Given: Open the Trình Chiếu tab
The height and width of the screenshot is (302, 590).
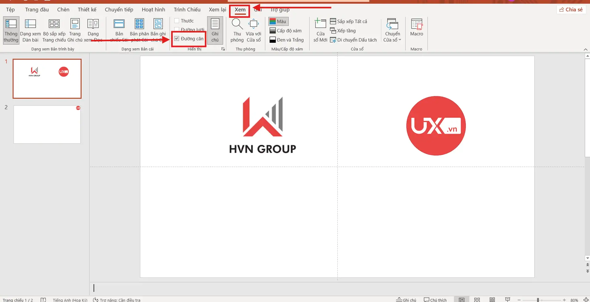Looking at the screenshot, I should click(x=187, y=9).
